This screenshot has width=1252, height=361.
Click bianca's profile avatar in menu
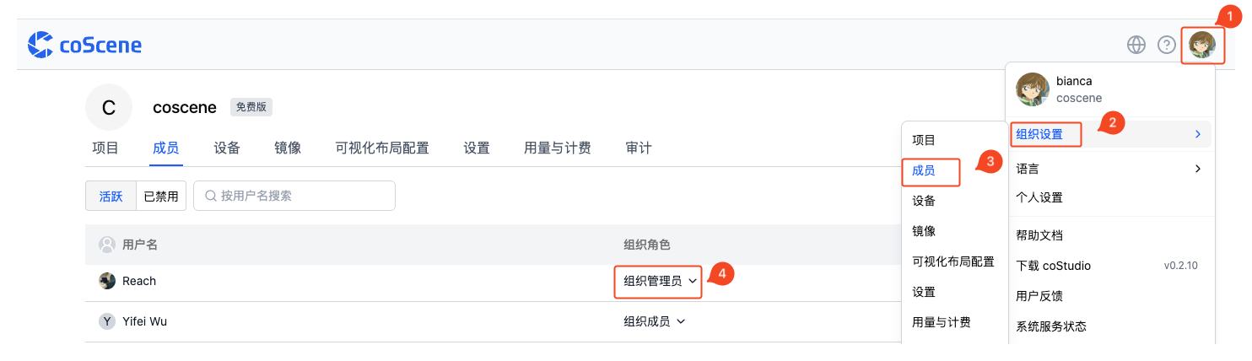[x=1033, y=89]
